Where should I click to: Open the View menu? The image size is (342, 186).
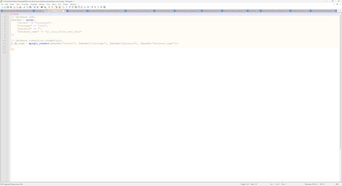[x=18, y=4]
